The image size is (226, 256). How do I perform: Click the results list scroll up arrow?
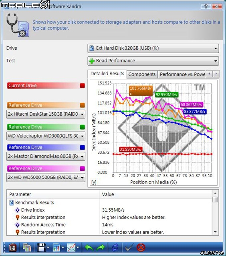click(x=215, y=194)
